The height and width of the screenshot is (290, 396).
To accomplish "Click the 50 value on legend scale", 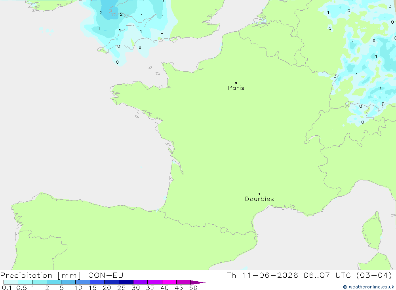I will (x=193, y=288).
